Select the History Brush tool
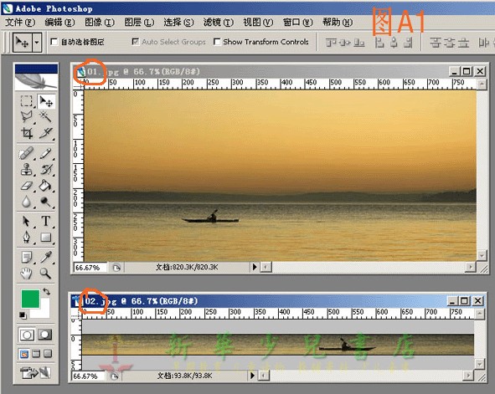The width and height of the screenshot is (495, 394). 46,170
